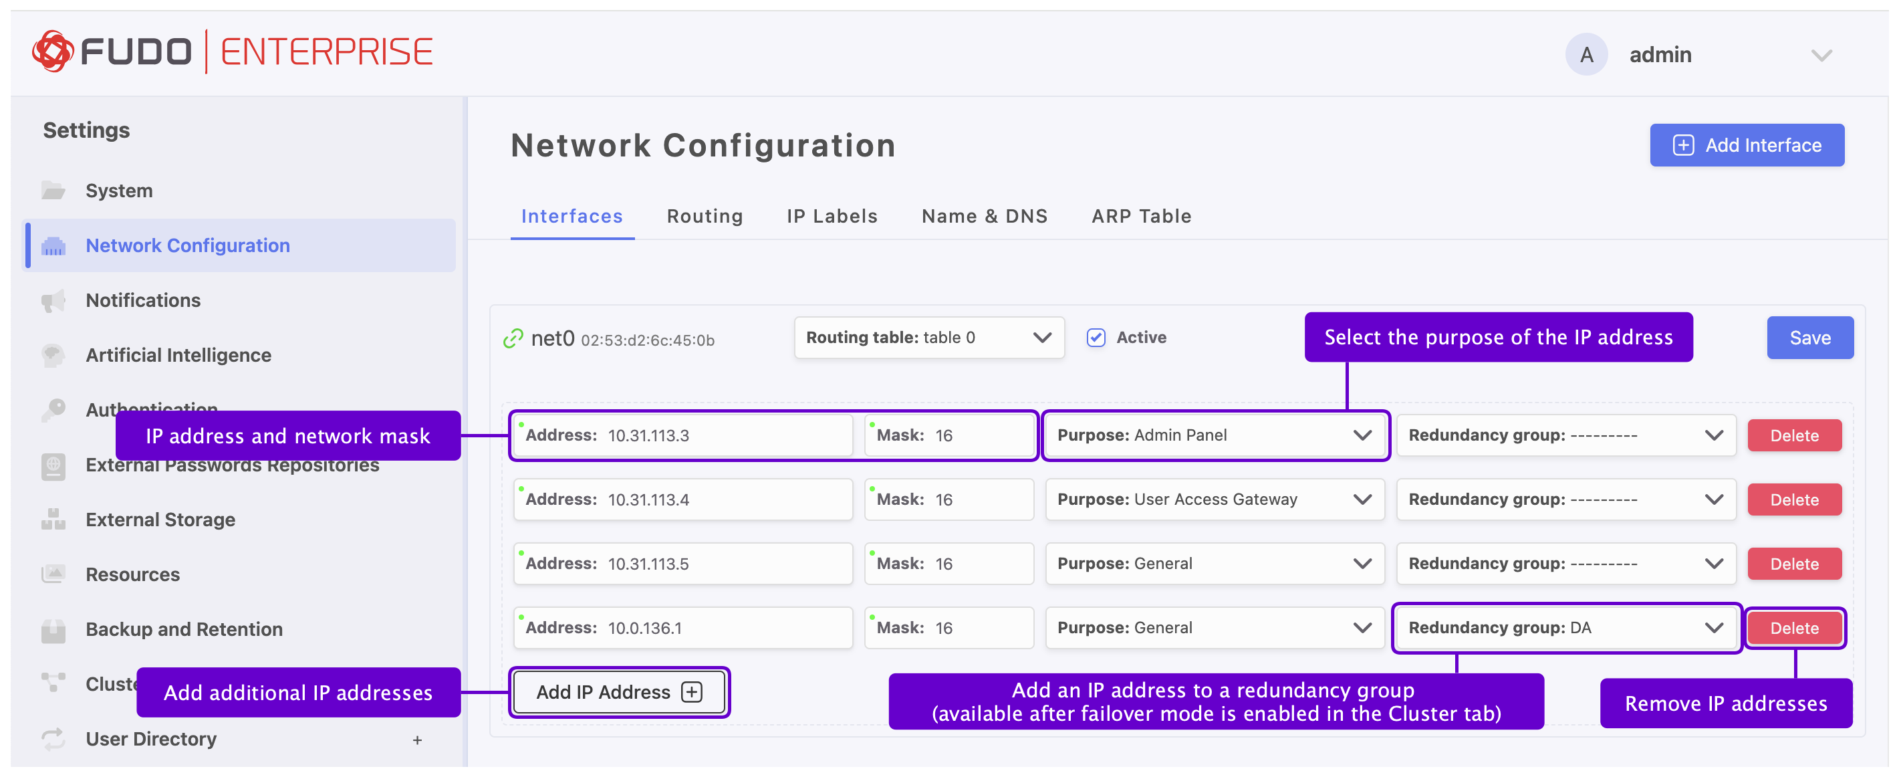
Task: Expand admin user menu chevron
Action: (1820, 56)
